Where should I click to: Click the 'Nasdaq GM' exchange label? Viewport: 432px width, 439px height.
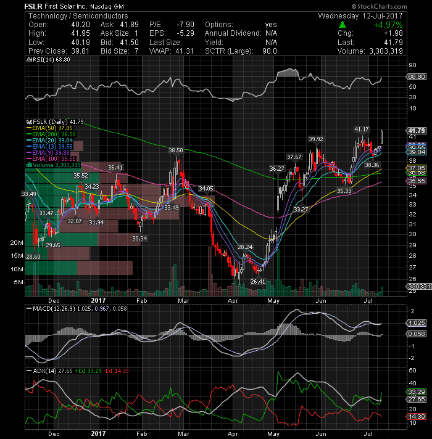(x=107, y=6)
